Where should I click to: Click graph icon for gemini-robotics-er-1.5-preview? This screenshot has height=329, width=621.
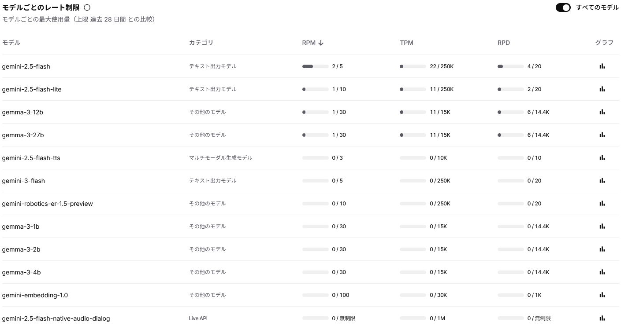tap(602, 204)
